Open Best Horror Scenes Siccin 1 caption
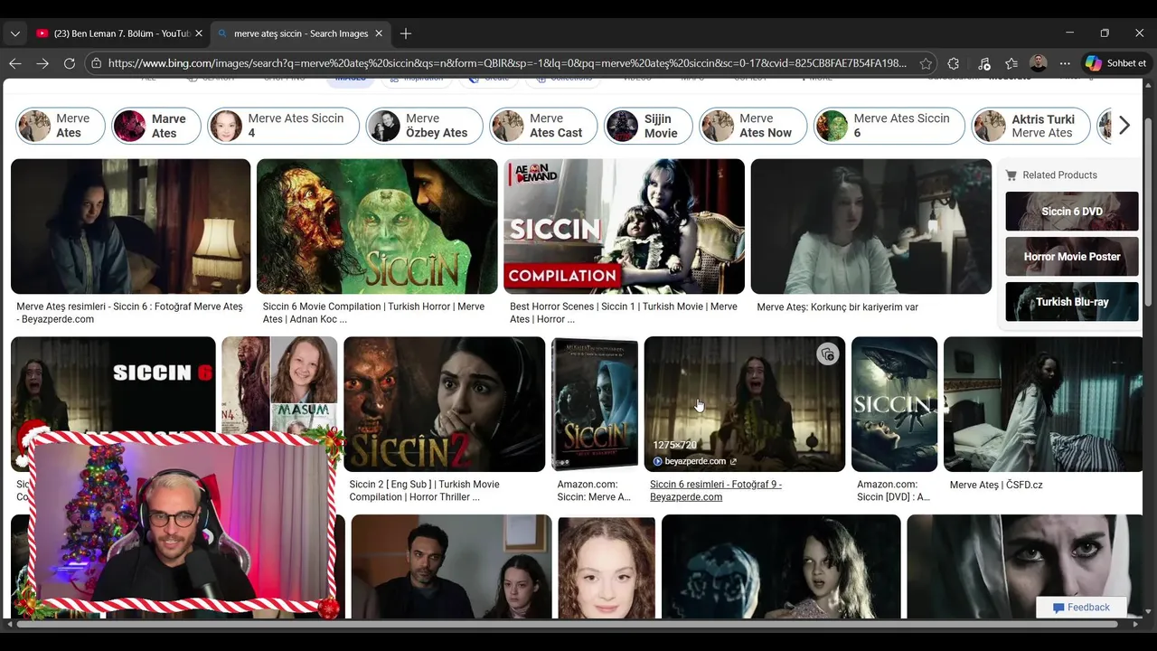 tap(624, 313)
